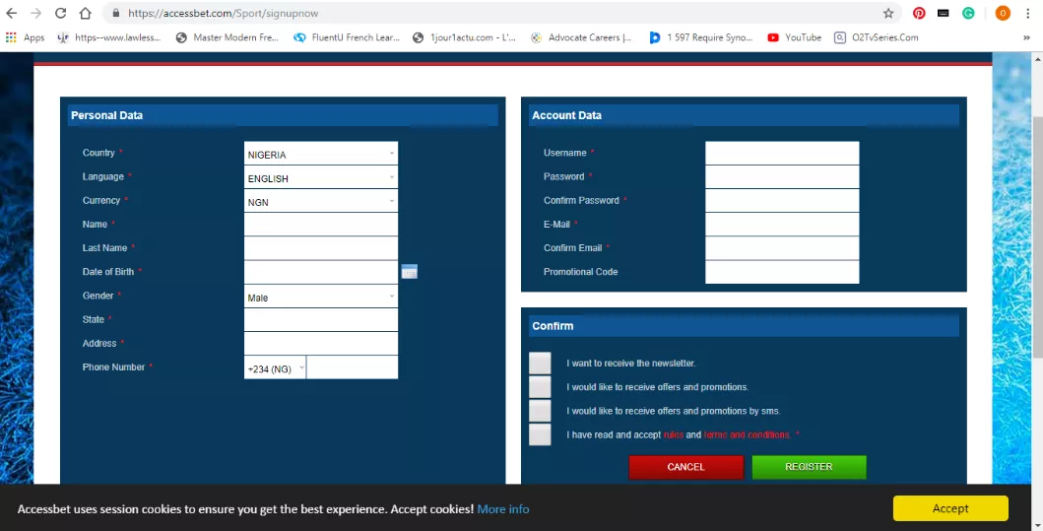The width and height of the screenshot is (1043, 531).
Task: Open the Apps grid shortcut
Action: [x=26, y=37]
